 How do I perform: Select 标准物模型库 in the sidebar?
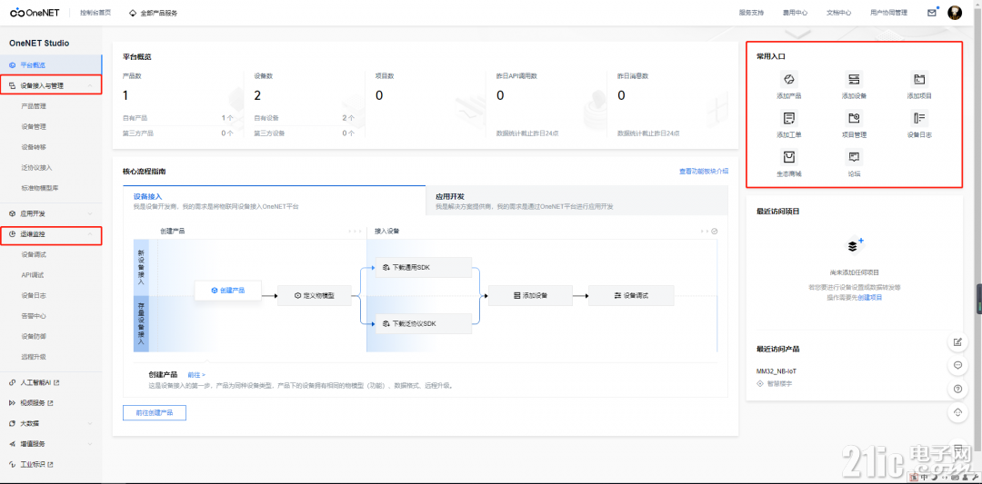click(39, 188)
